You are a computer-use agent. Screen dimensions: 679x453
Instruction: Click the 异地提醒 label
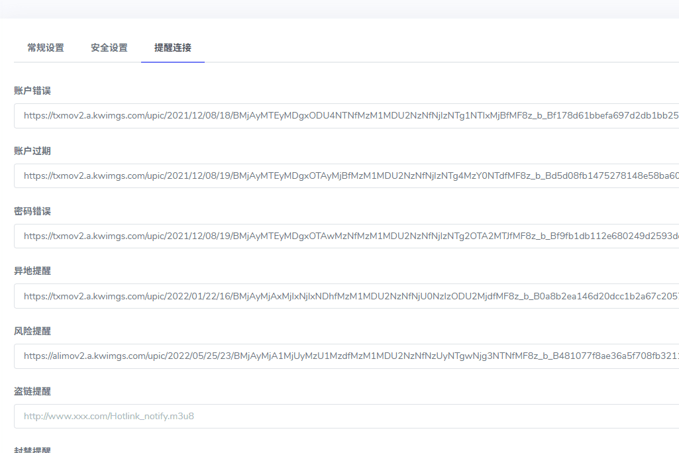tap(32, 271)
